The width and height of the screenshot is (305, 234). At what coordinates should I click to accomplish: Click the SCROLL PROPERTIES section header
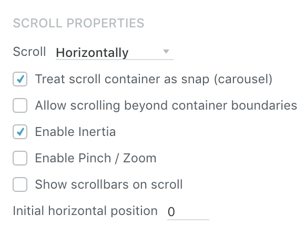78,23
